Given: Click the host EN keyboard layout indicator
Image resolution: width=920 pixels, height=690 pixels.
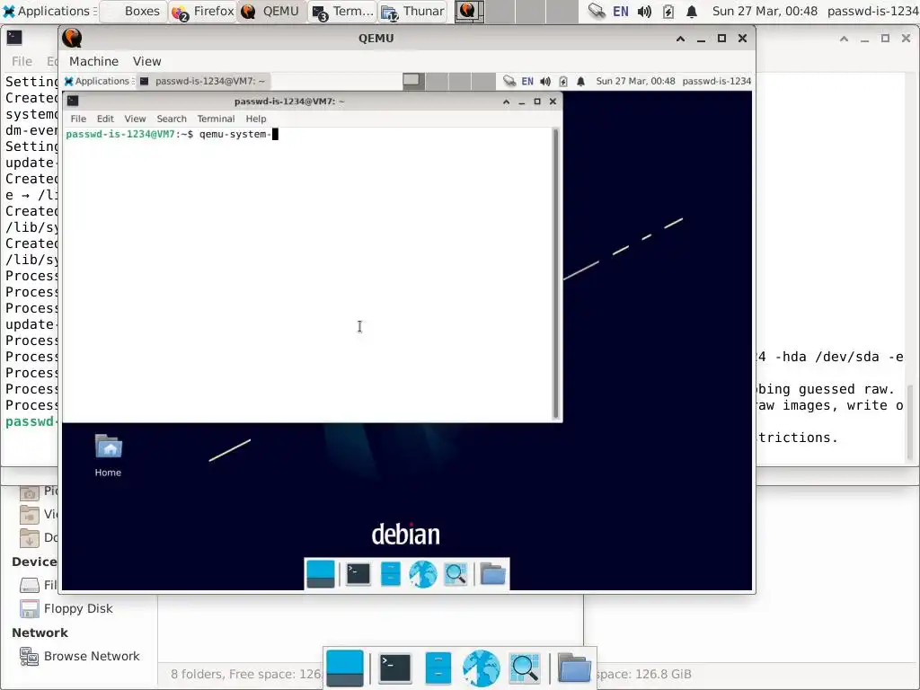Looking at the screenshot, I should coord(621,11).
